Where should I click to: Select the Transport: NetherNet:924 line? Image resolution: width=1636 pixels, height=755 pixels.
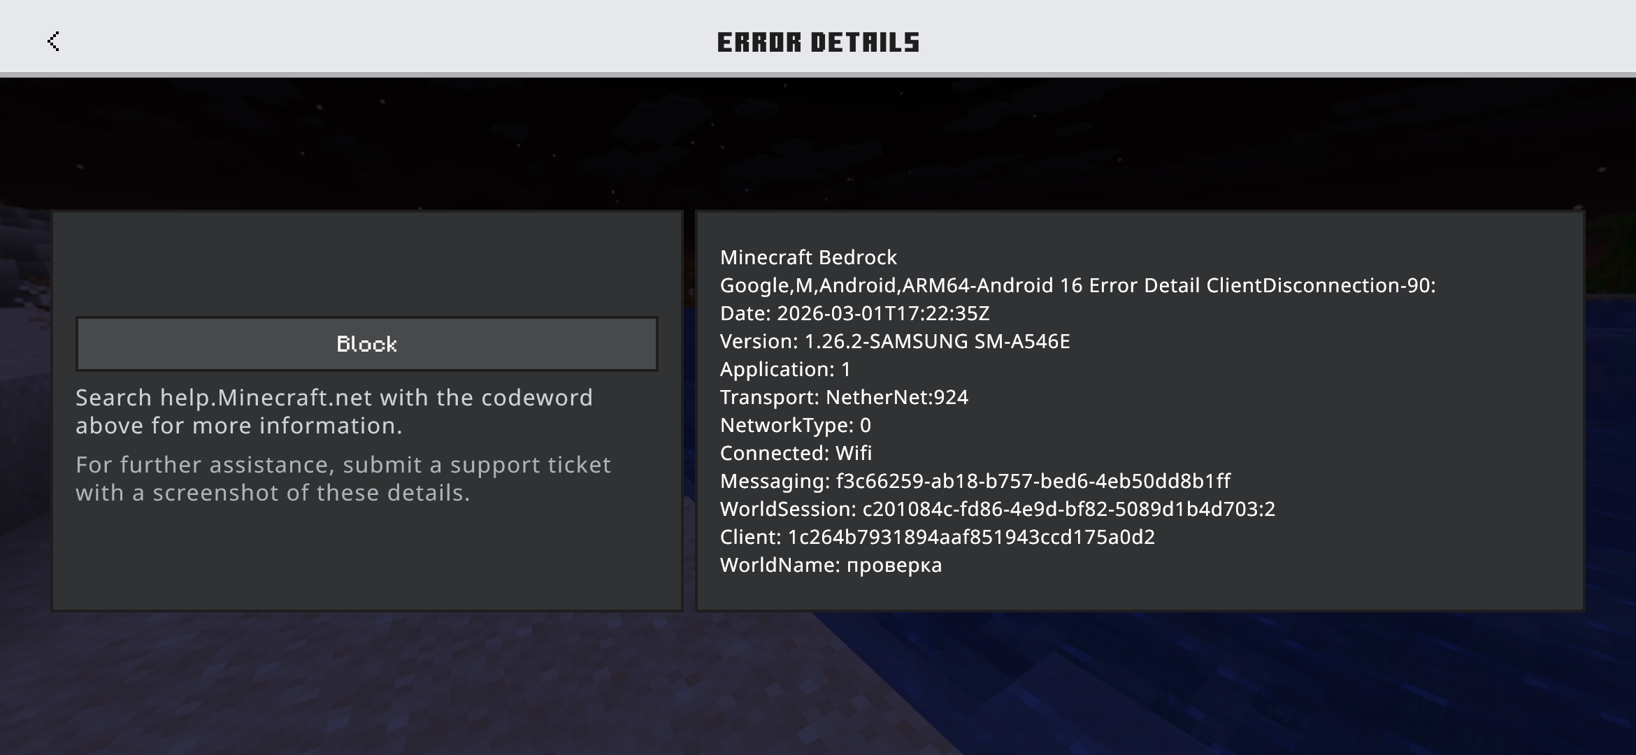click(844, 397)
